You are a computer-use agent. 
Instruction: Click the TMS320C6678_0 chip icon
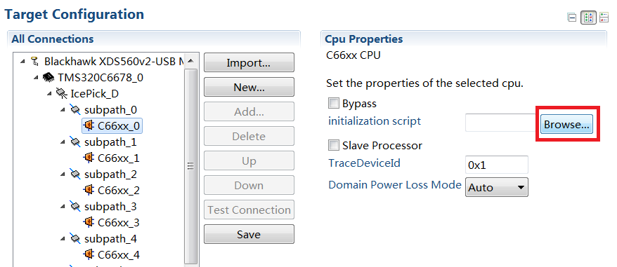(x=48, y=77)
